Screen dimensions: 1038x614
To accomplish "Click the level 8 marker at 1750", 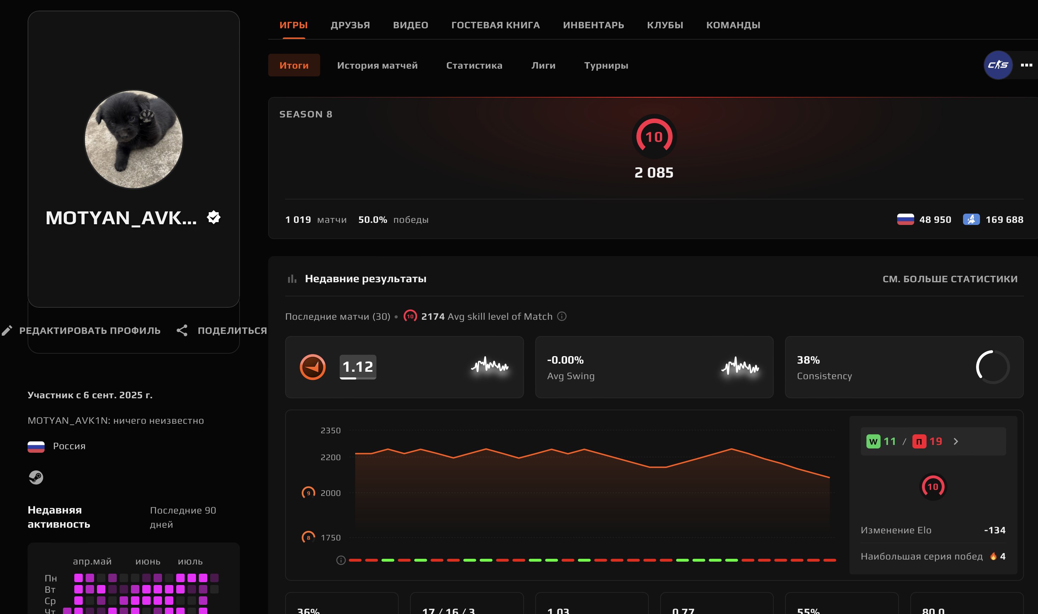I will (x=308, y=538).
